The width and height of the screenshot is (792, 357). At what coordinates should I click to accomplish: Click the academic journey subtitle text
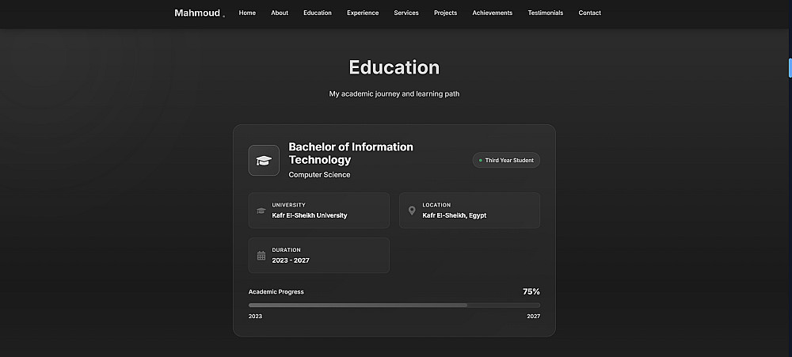click(394, 94)
